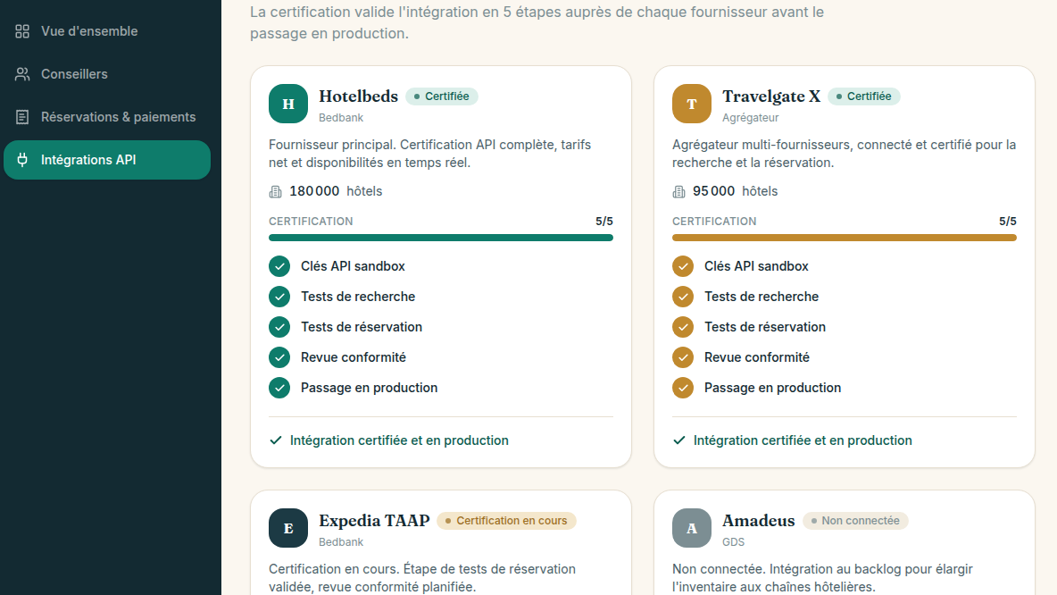Click the Vue d'ensemble grid icon
Image resolution: width=1057 pixels, height=595 pixels.
(x=22, y=31)
